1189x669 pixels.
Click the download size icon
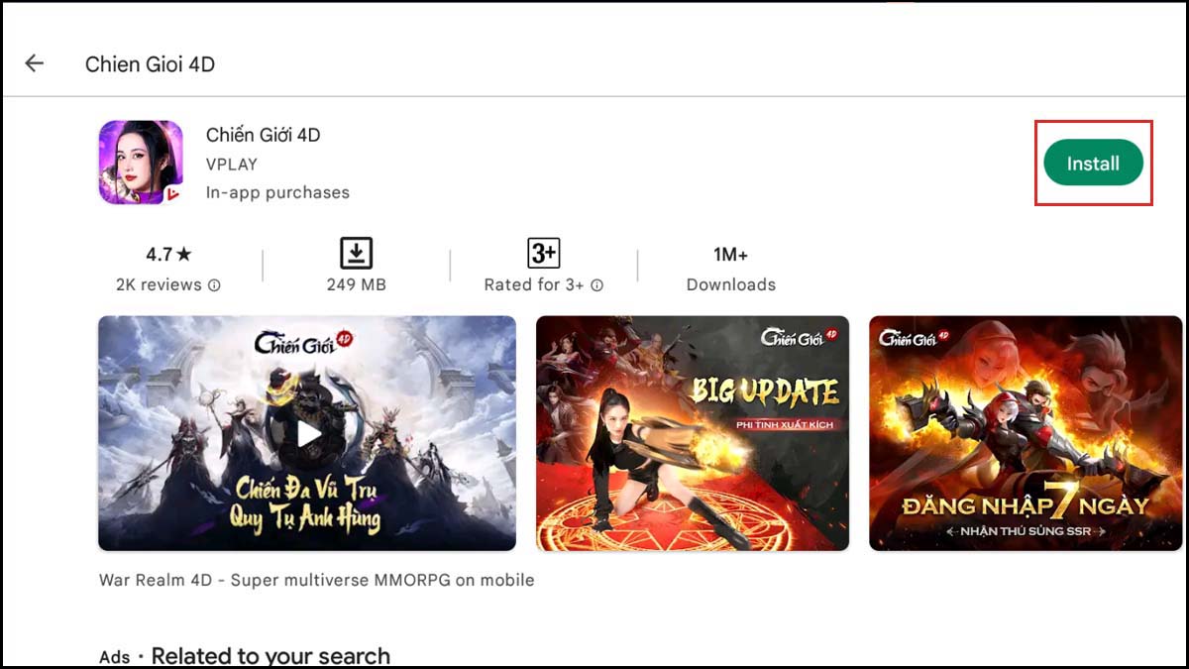pos(356,253)
